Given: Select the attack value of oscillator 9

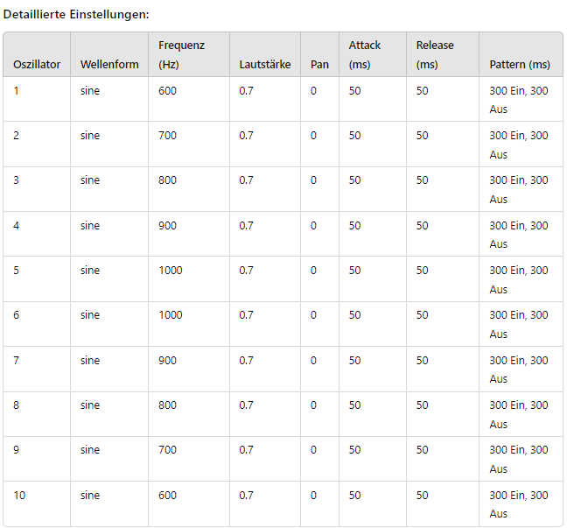Looking at the screenshot, I should pyautogui.click(x=354, y=450).
